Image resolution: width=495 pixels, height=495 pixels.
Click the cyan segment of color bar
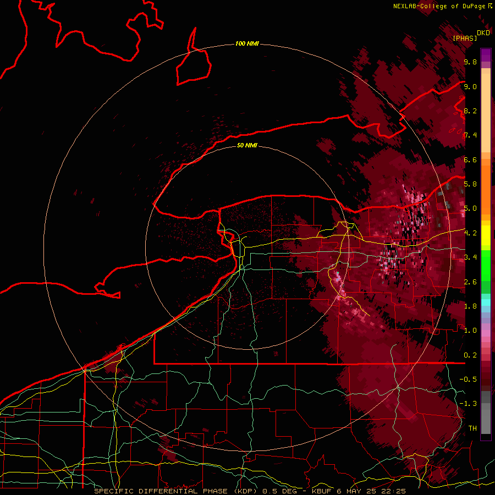pos(486,302)
